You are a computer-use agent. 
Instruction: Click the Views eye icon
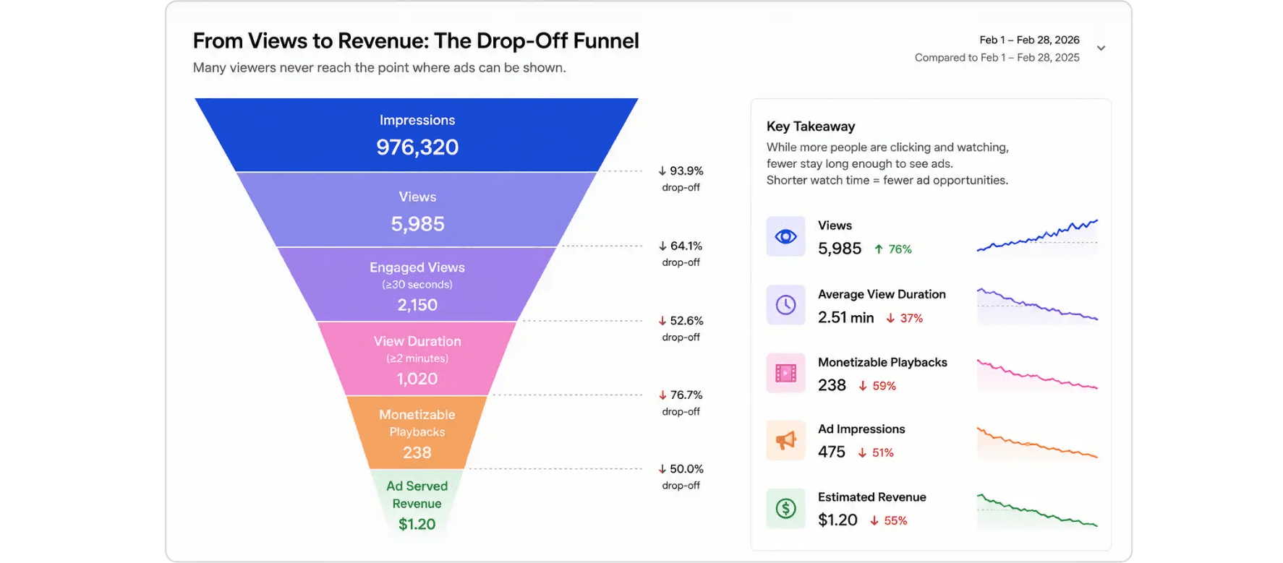[x=785, y=236]
